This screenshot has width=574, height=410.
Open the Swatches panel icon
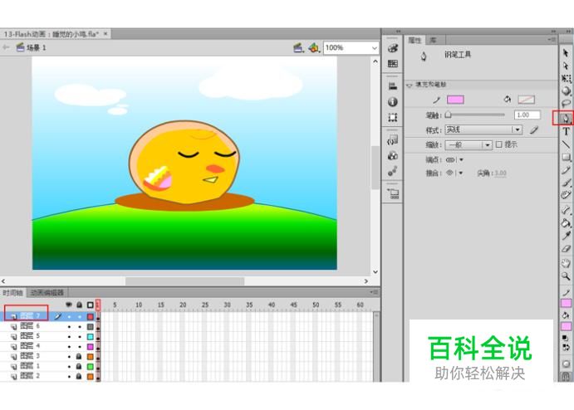[392, 64]
